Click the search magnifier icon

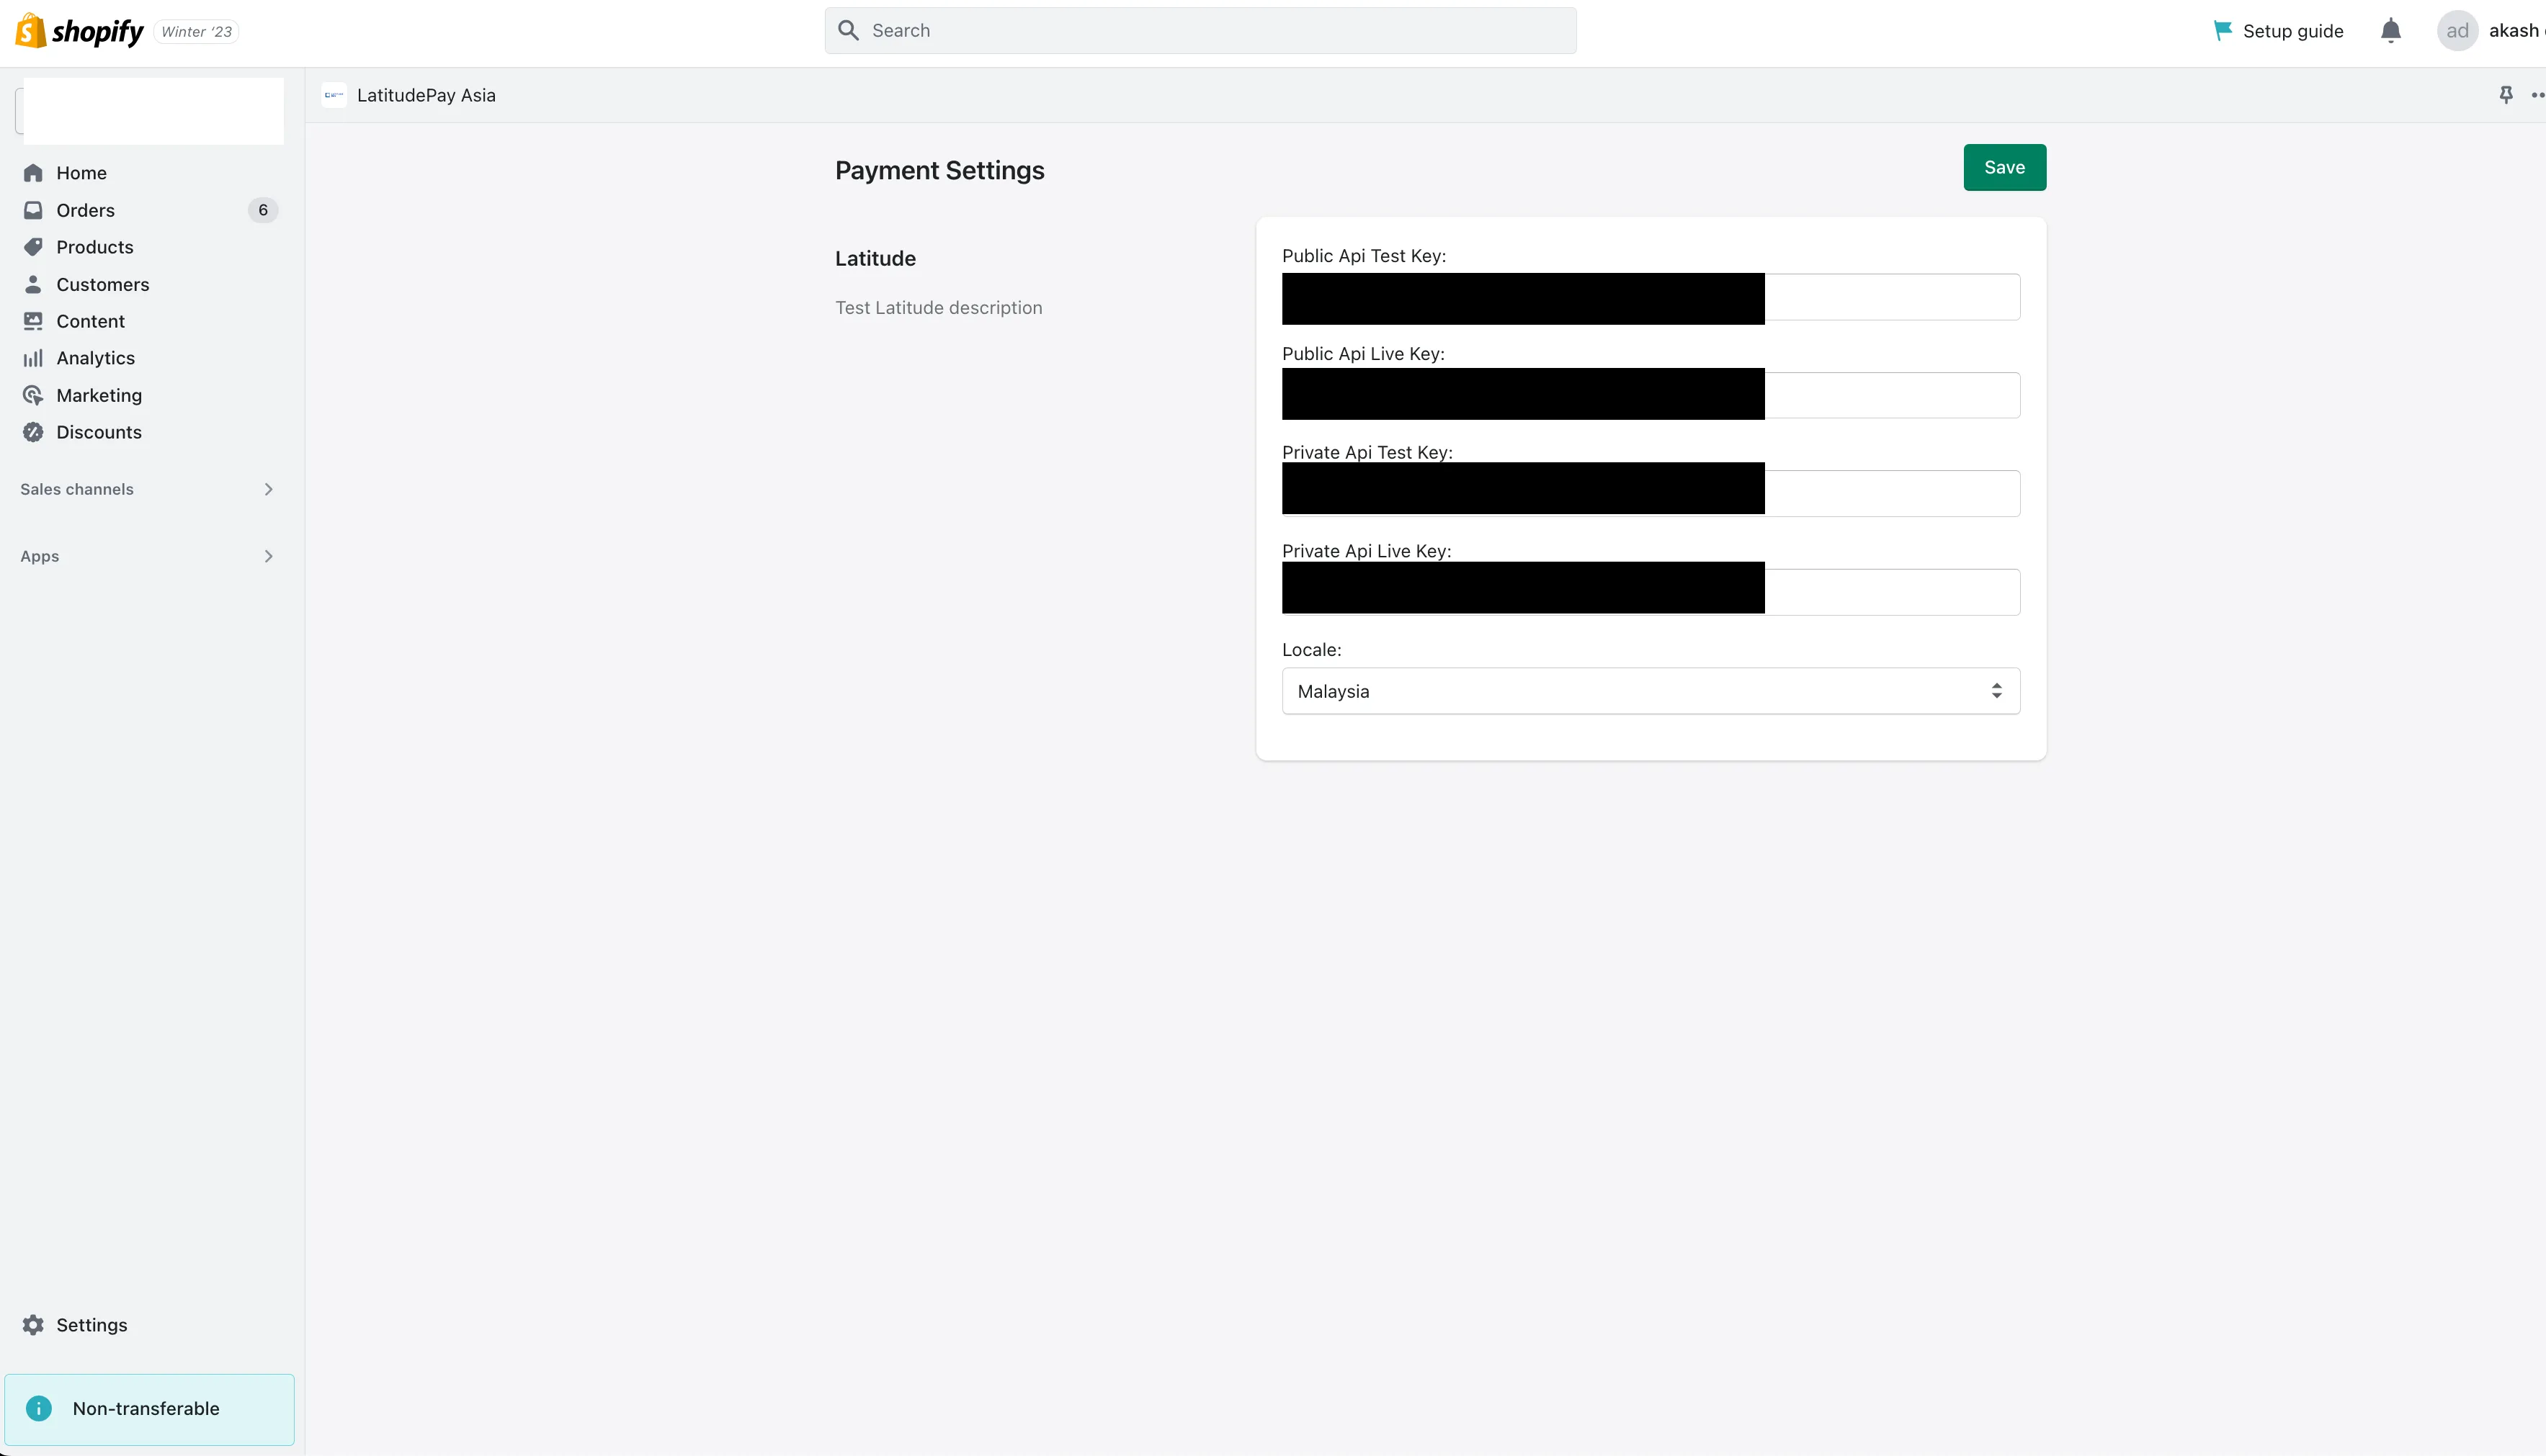pos(849,31)
